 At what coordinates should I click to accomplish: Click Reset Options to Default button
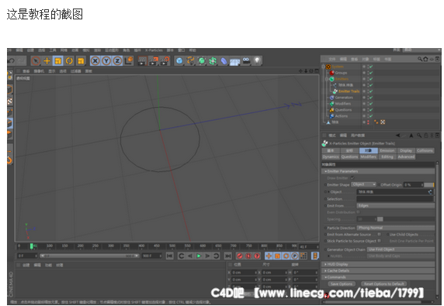[x=384, y=284]
